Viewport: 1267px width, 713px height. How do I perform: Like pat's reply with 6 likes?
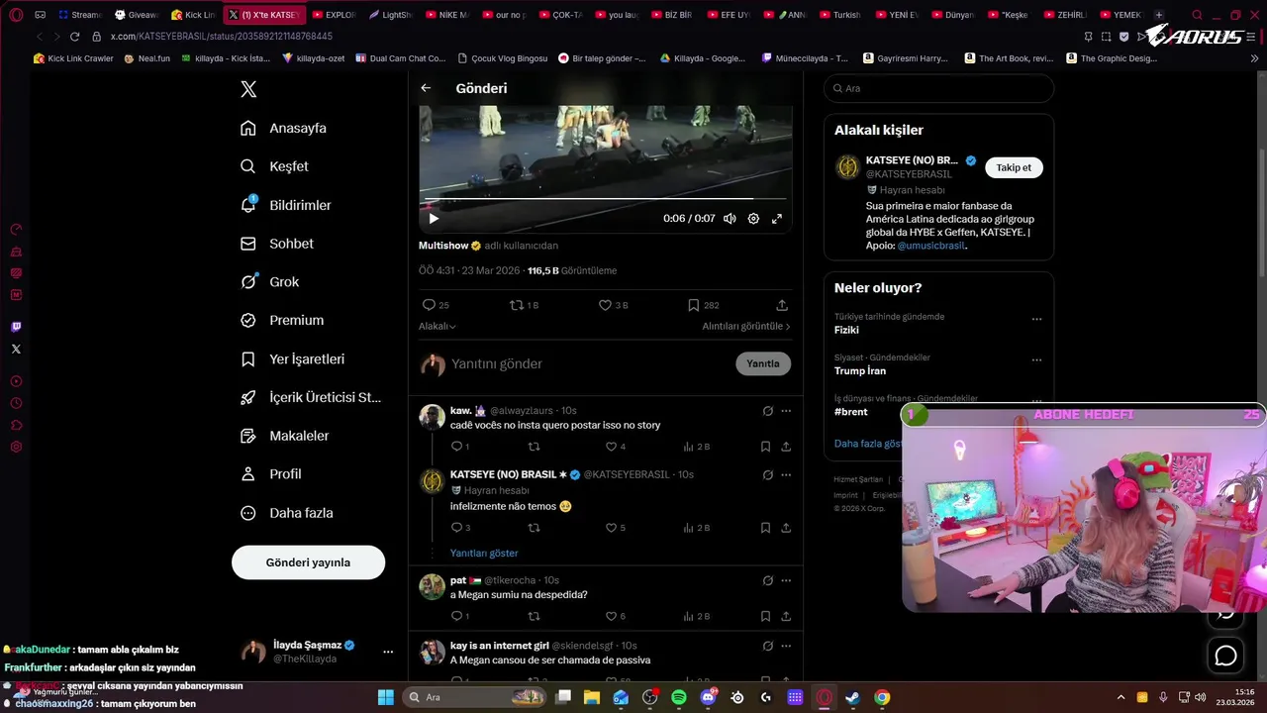612,616
